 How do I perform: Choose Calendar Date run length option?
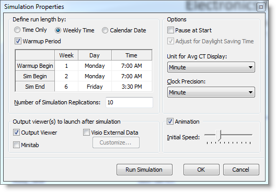[105, 30]
